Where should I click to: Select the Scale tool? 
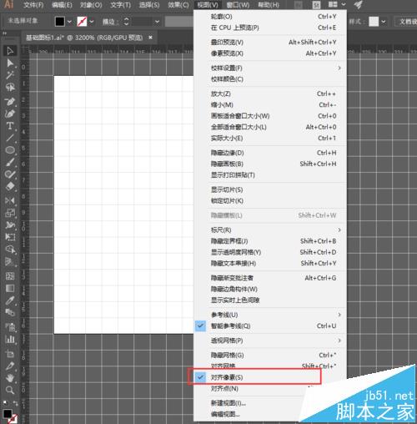pyautogui.click(x=10, y=213)
